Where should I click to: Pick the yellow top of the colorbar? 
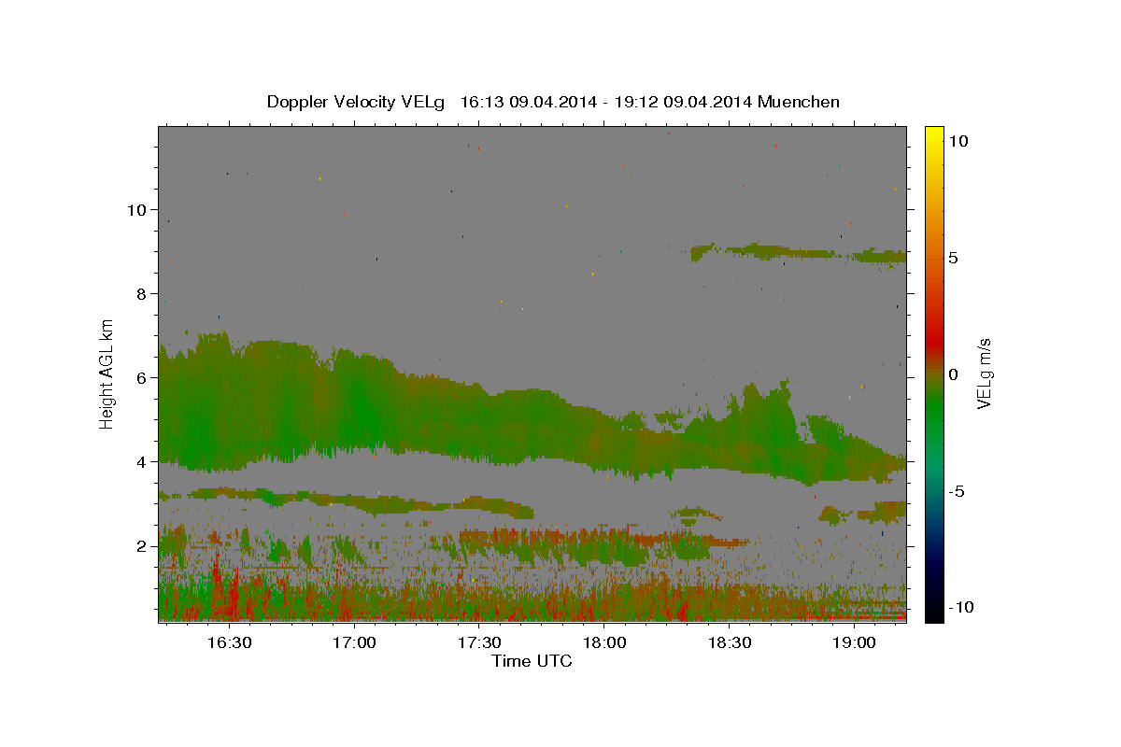933,135
